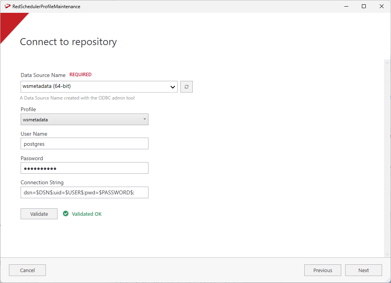Click into the User Name field
This screenshot has width=391, height=283.
coord(84,143)
